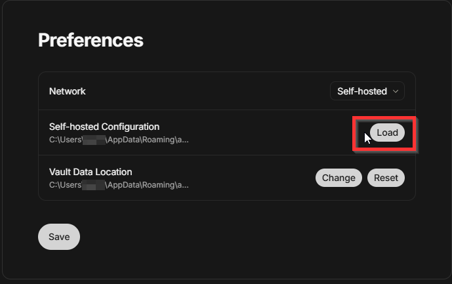
Task: Click "C:\Users" at start of vault path
Action: [x=65, y=185]
